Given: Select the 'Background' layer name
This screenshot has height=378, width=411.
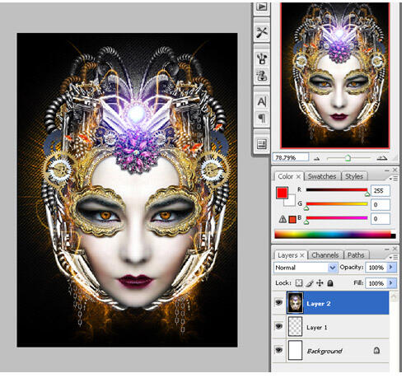Looking at the screenshot, I should click(325, 351).
